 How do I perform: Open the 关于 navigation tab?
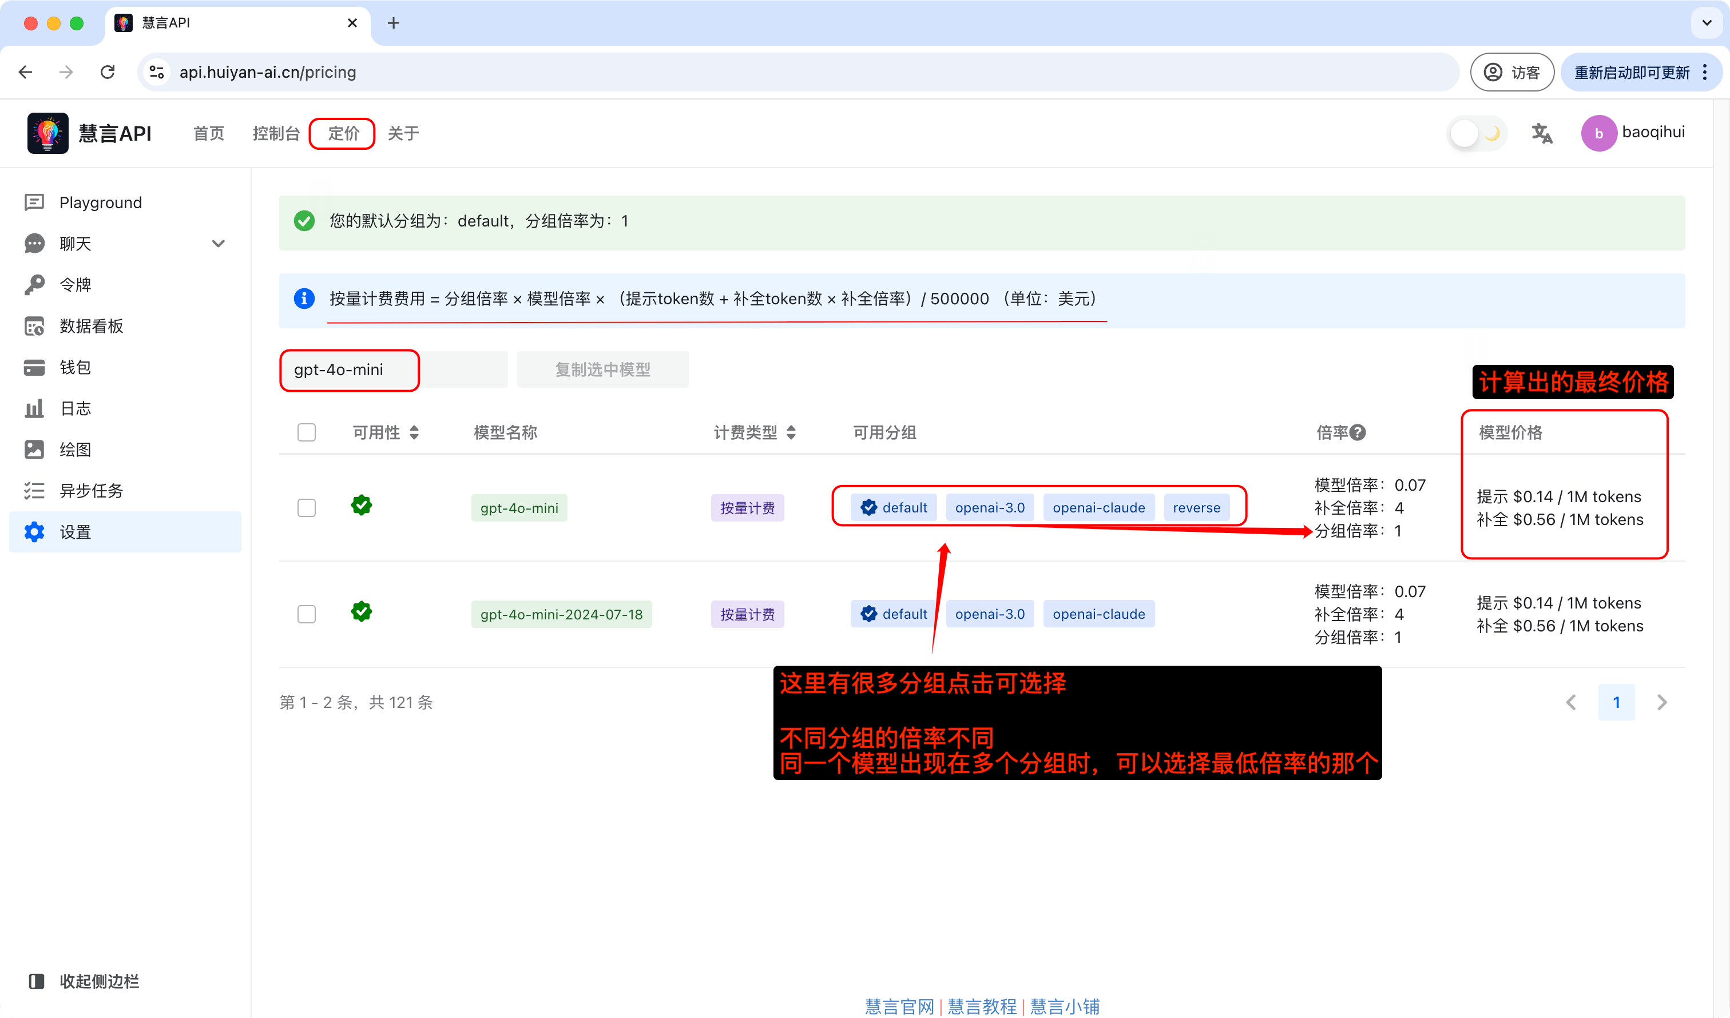click(x=403, y=133)
